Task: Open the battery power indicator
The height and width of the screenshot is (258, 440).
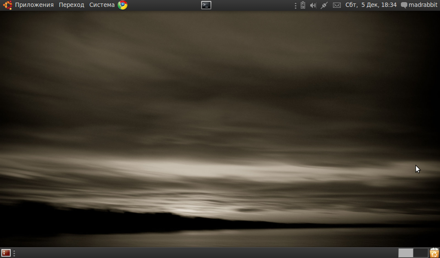Action: click(303, 5)
